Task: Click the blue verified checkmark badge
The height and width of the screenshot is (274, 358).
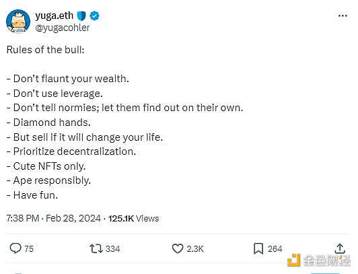Action: (x=94, y=15)
